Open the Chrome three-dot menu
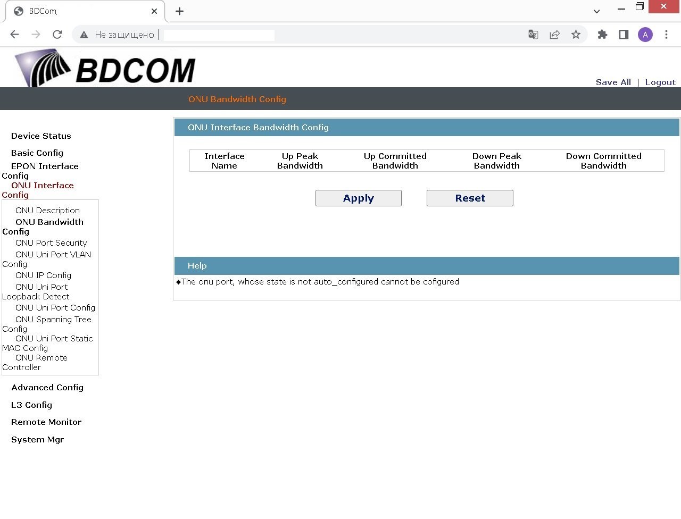 coord(666,35)
